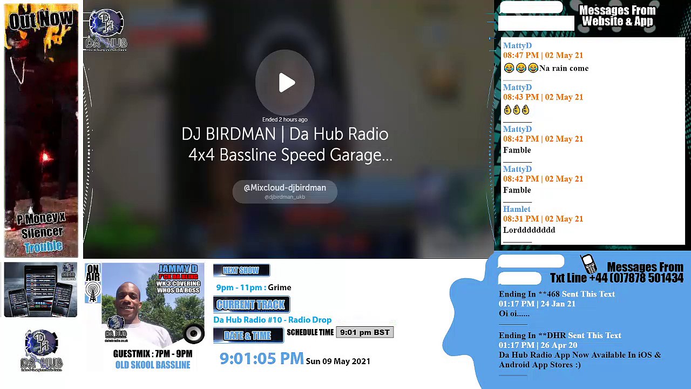Viewport: 691px width, 389px height.
Task: Select 'Da Hub Radio #10 - Radio Drop' track text
Action: [273, 320]
